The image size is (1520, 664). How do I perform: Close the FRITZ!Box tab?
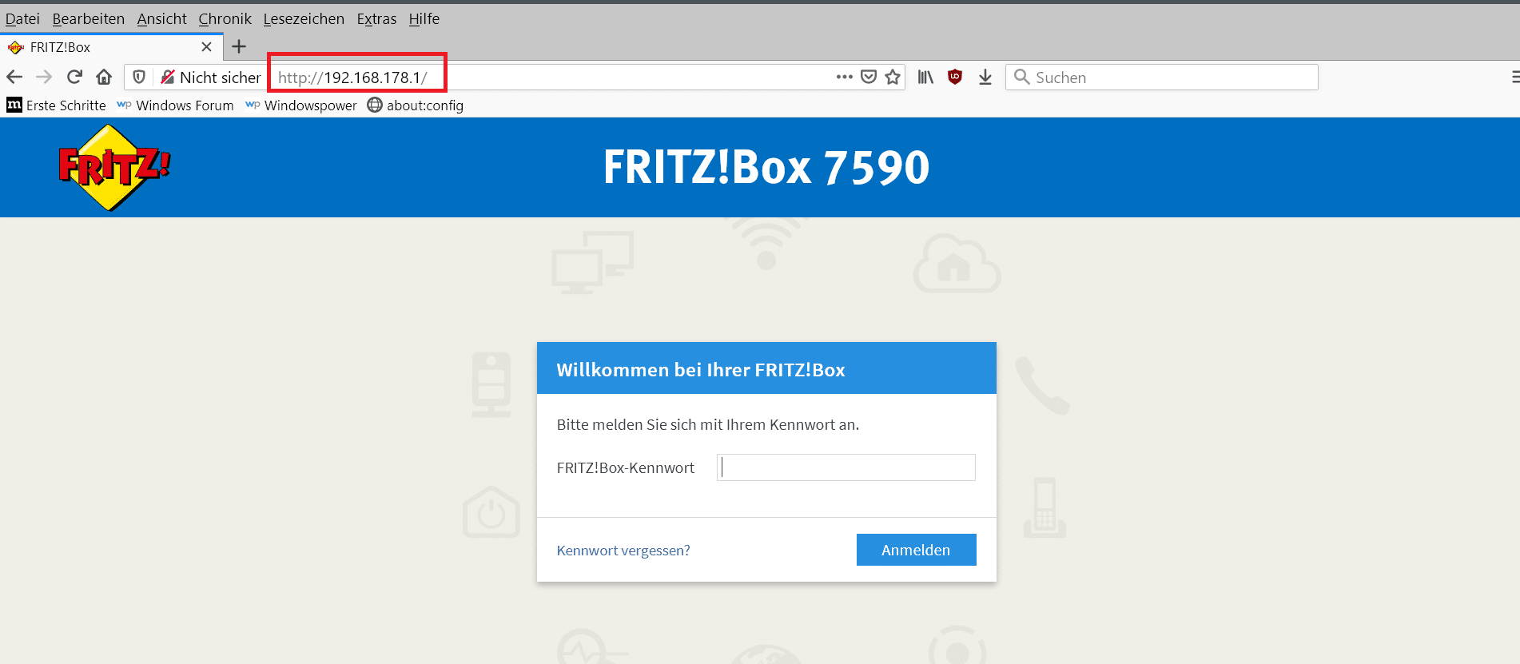pyautogui.click(x=206, y=47)
